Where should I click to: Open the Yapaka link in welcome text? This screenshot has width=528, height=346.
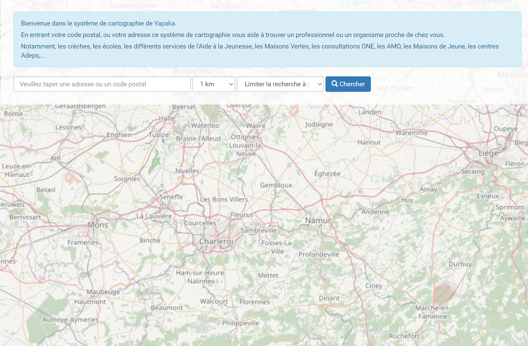(x=164, y=23)
